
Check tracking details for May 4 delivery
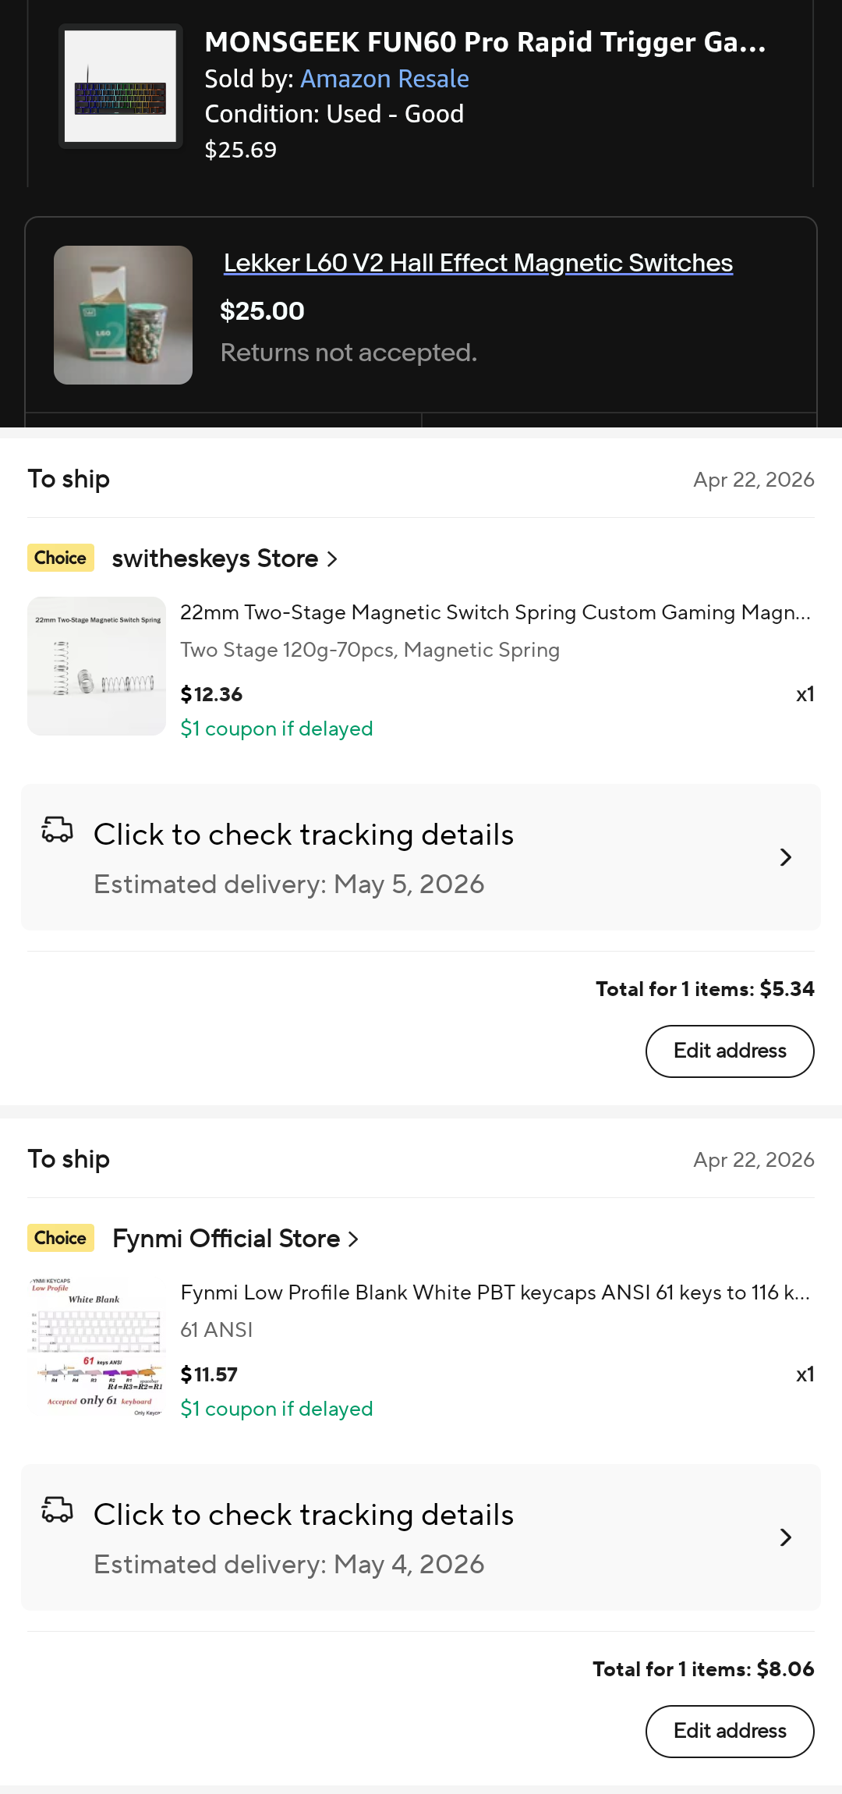coord(304,1516)
